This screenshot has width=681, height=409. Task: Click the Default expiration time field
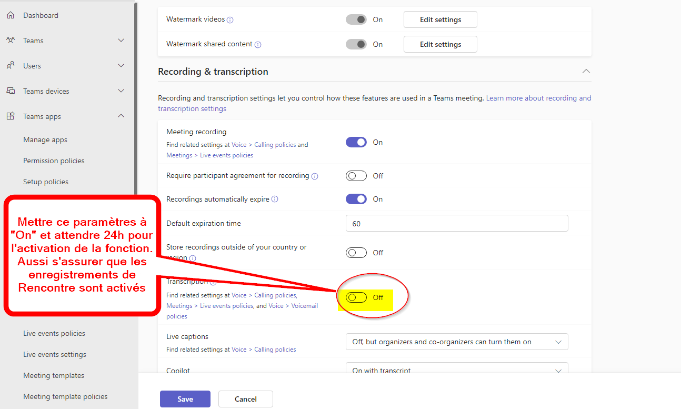pyautogui.click(x=457, y=223)
